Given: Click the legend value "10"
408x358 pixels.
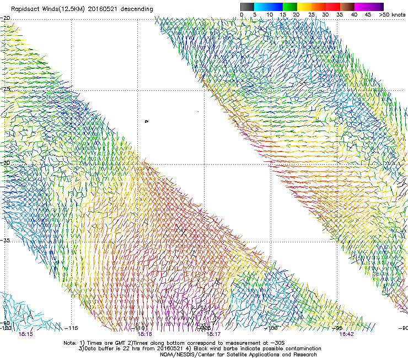Looking at the screenshot, I should click(270, 14).
